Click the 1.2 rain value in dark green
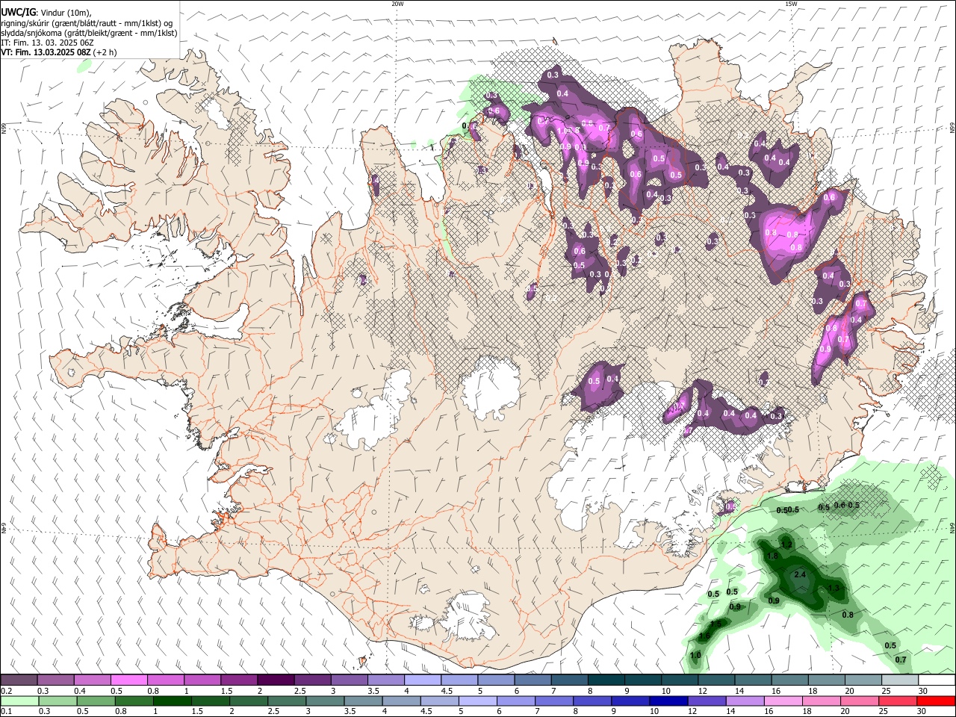 point(786,546)
